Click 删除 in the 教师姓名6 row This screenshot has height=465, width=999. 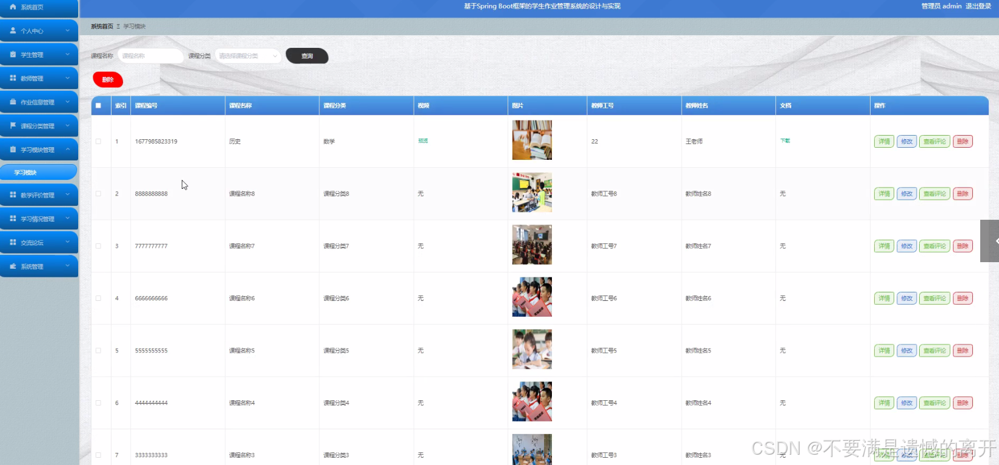pyautogui.click(x=963, y=298)
